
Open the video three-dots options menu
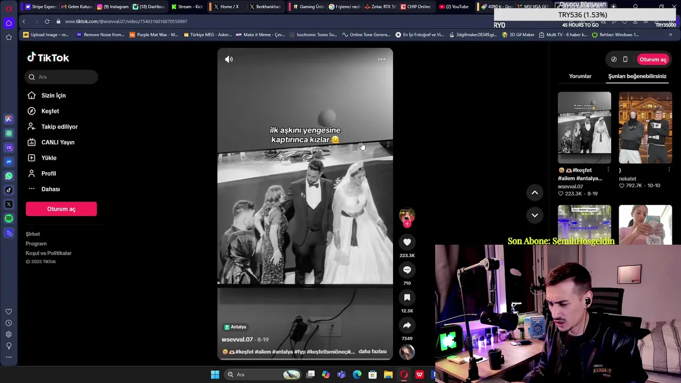[381, 59]
